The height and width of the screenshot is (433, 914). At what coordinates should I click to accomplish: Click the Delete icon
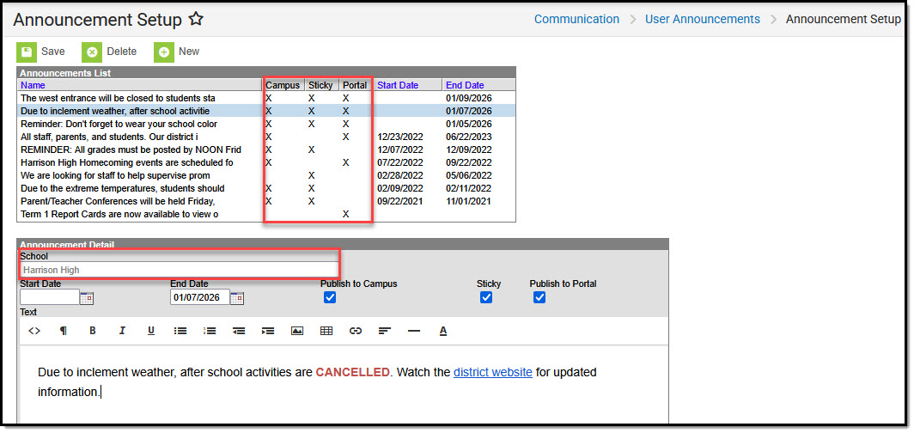coord(92,52)
